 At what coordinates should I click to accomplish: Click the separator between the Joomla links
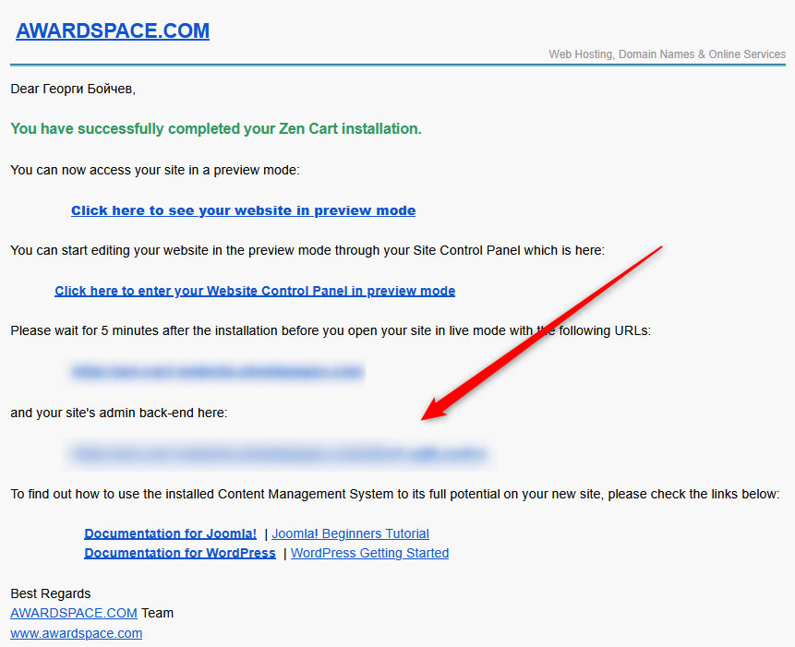click(x=264, y=533)
